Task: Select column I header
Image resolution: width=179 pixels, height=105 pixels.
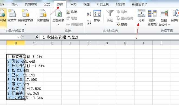Action: (x=143, y=43)
